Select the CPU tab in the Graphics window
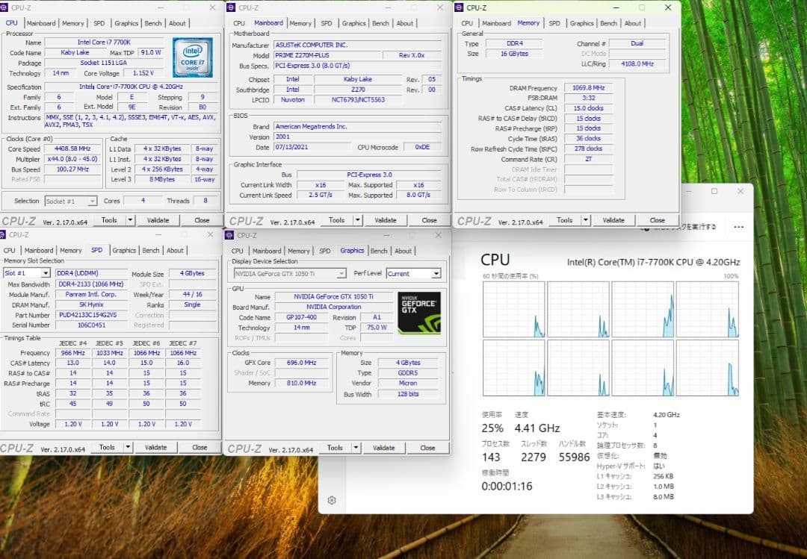 (x=238, y=250)
